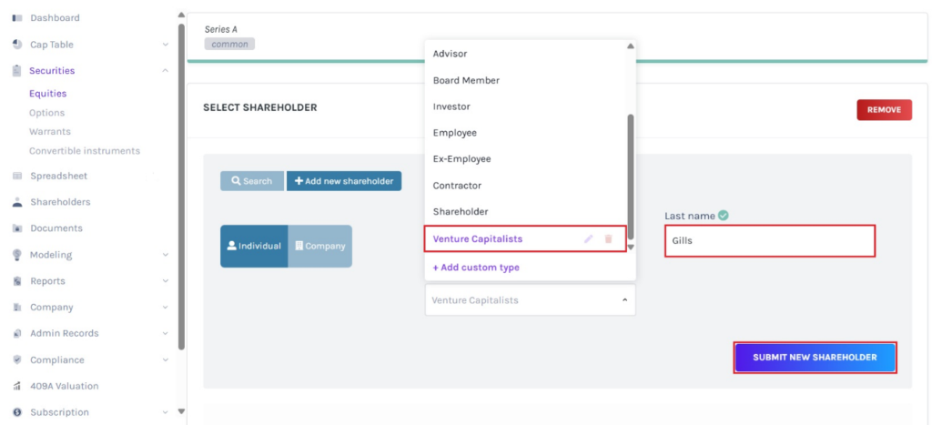The height and width of the screenshot is (425, 932).
Task: Click the Documents icon in sidebar
Action: (17, 228)
